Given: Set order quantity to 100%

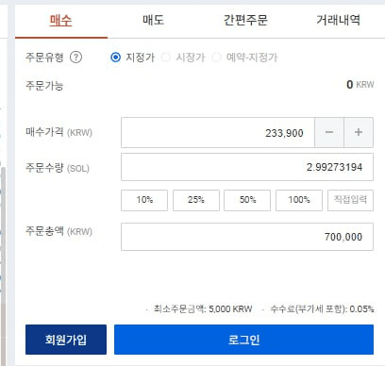Looking at the screenshot, I should pyautogui.click(x=299, y=200).
